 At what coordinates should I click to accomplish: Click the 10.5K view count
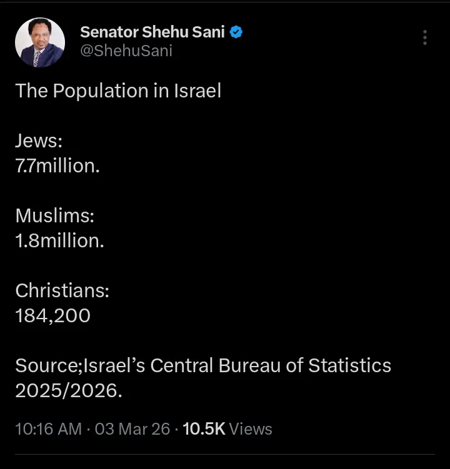point(203,429)
